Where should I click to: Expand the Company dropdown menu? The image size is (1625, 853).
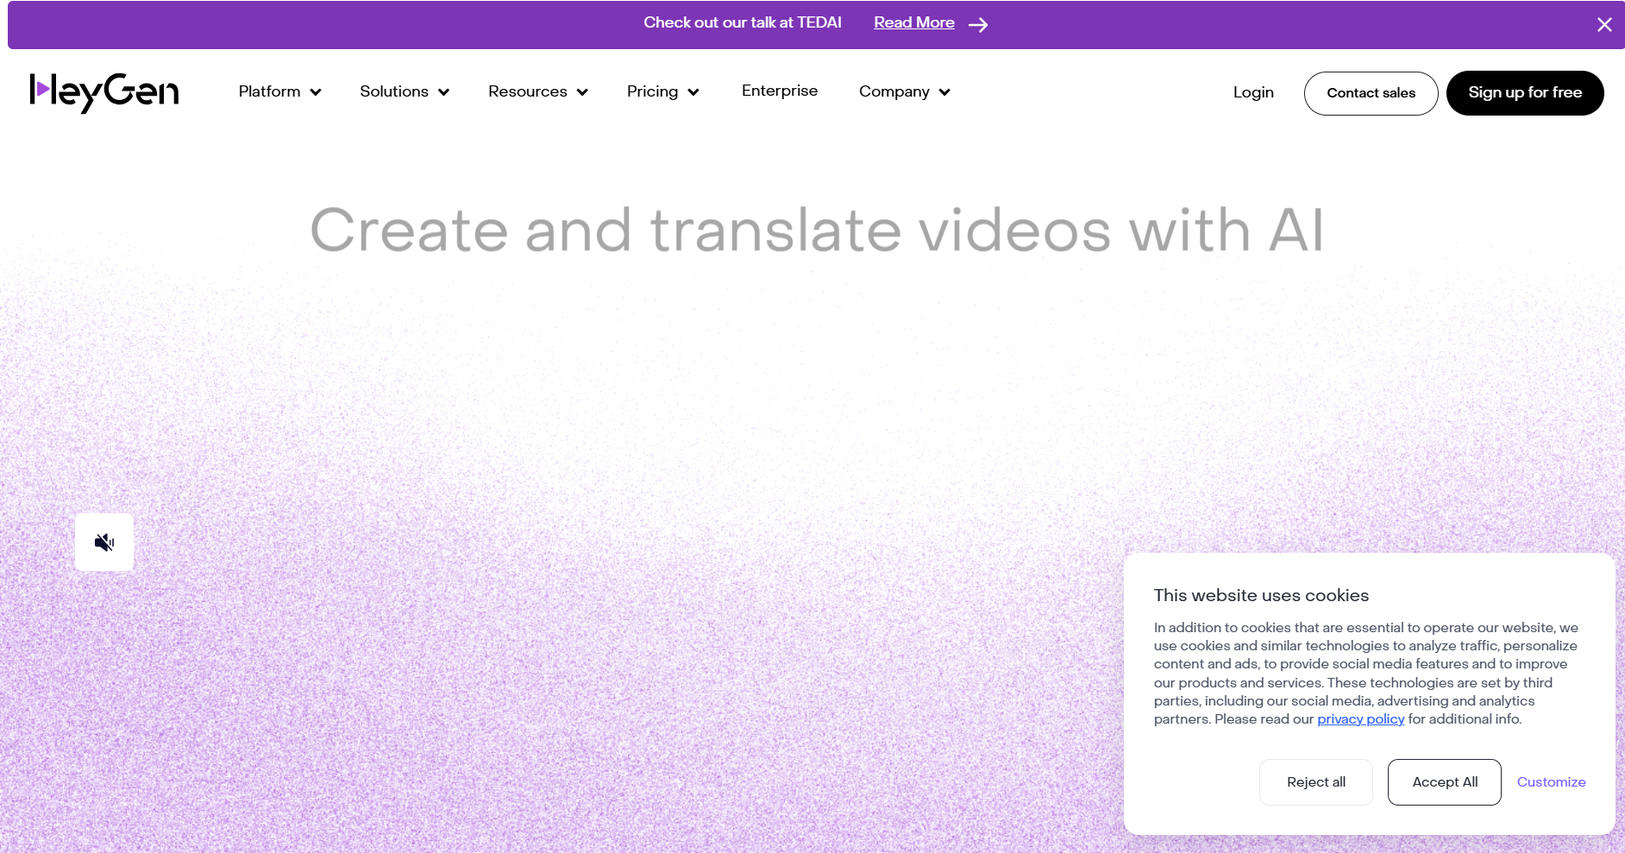point(904,91)
